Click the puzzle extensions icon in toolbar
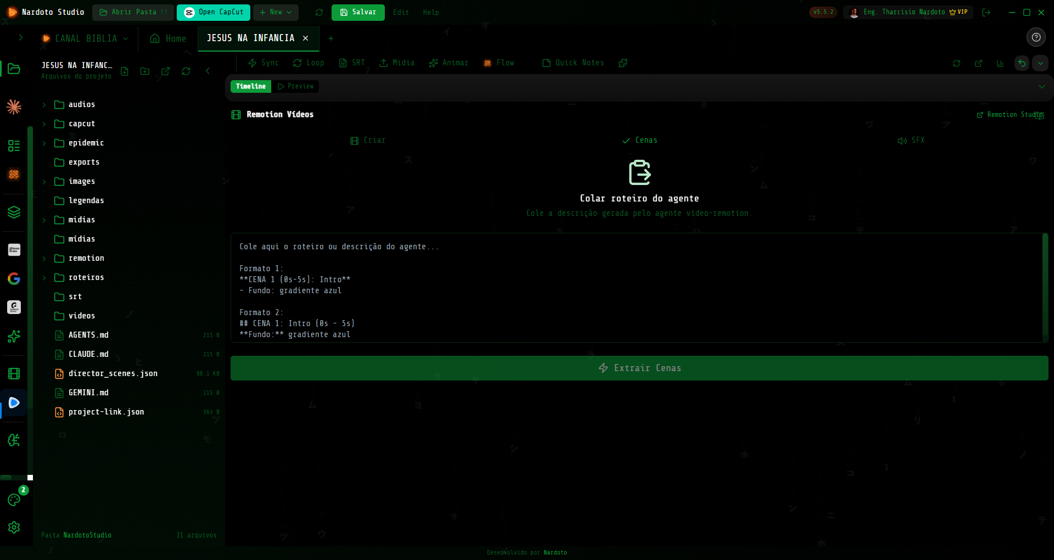 pyautogui.click(x=623, y=63)
